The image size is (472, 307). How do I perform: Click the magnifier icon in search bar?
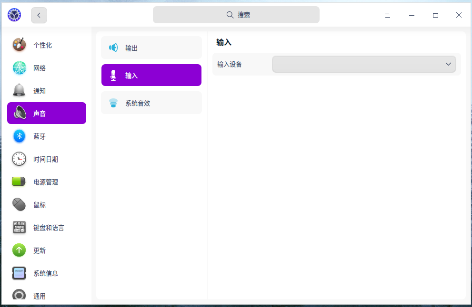(230, 15)
